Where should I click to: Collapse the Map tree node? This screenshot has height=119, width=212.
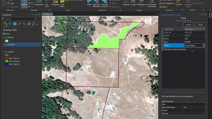pos(2,34)
